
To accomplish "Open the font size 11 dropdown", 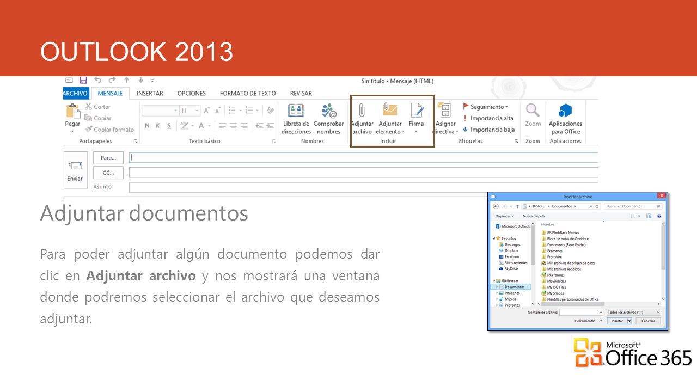I will coord(198,111).
